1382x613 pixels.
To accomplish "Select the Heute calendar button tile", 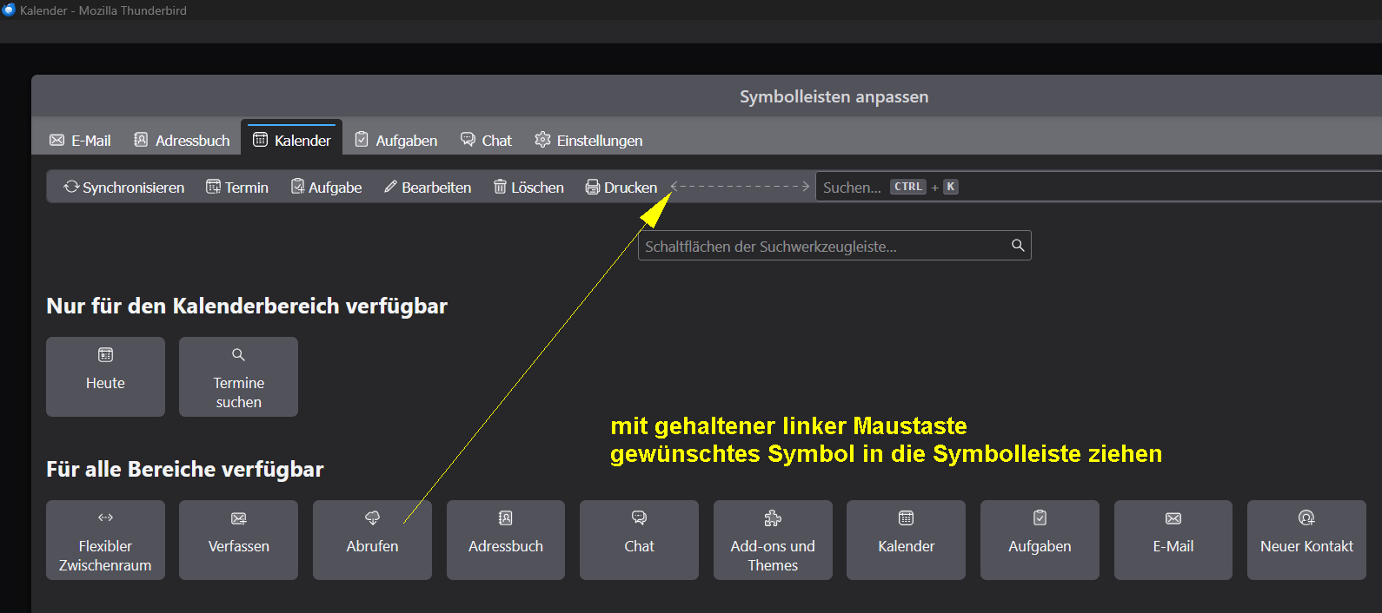I will [105, 377].
